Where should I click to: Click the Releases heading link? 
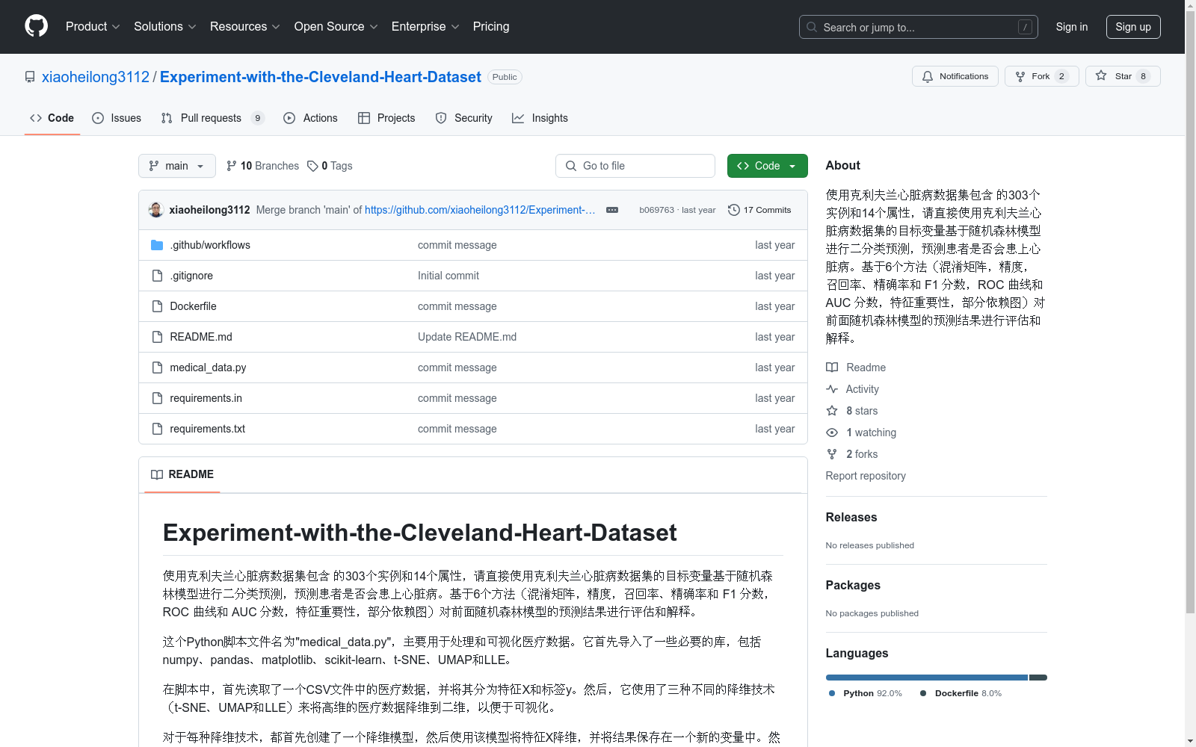[851, 517]
